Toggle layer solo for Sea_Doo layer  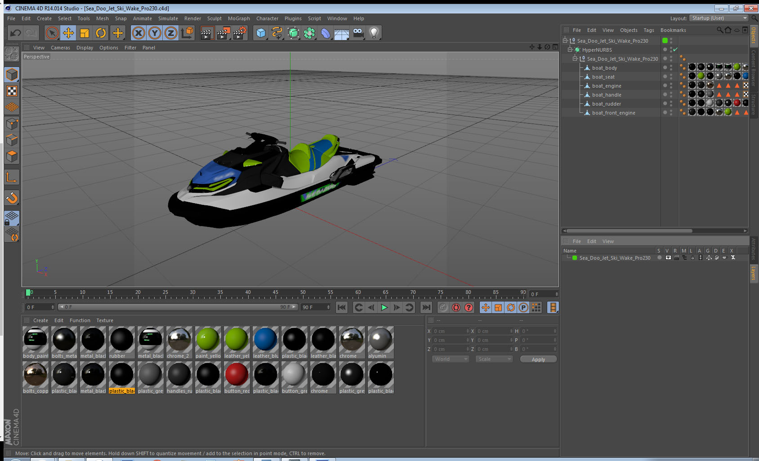point(659,258)
